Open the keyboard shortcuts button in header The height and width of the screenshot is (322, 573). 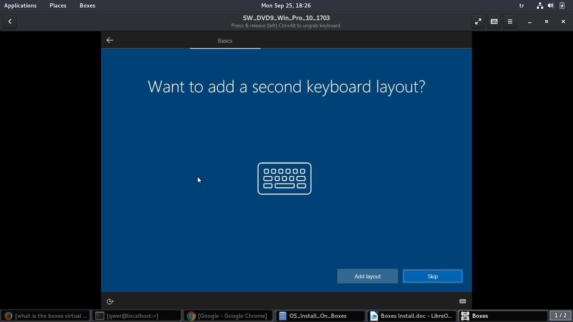494,21
